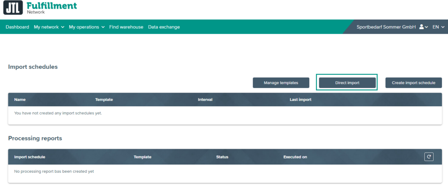Screen dimensions: 448x185
Task: Click the Fulfillment Network title text
Action: tap(51, 7)
